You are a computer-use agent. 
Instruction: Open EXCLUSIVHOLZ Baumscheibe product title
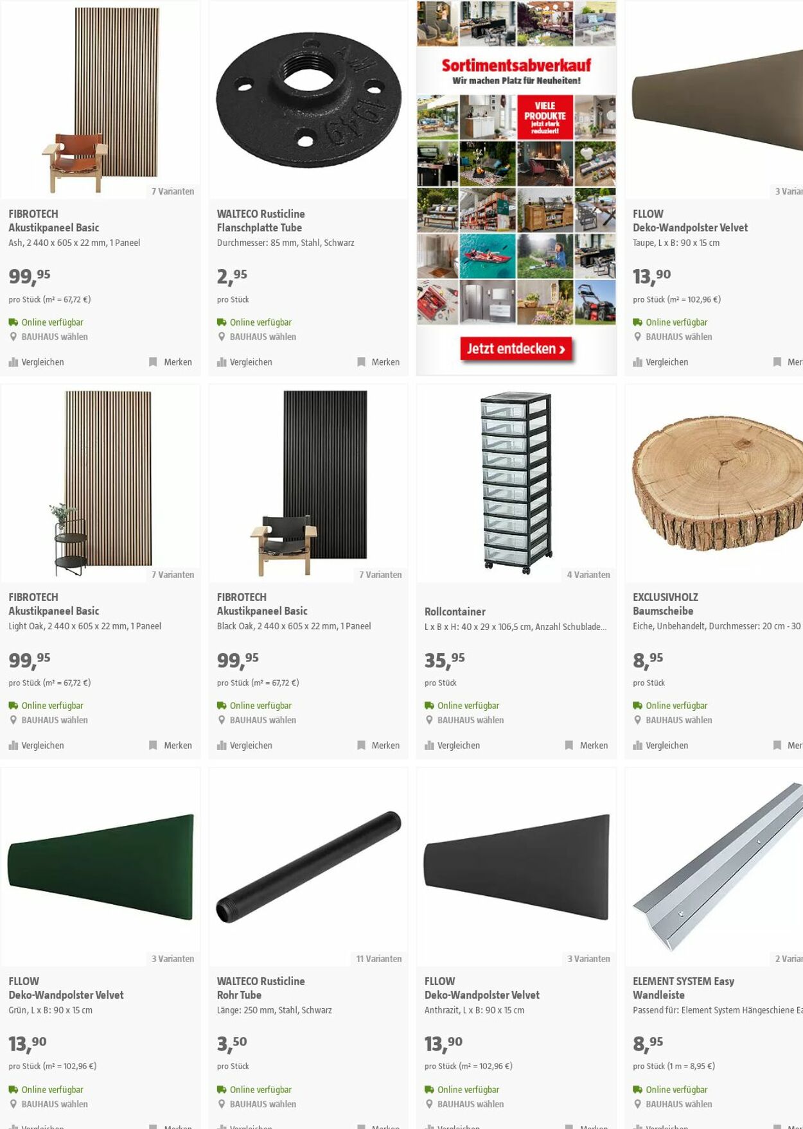tap(665, 604)
